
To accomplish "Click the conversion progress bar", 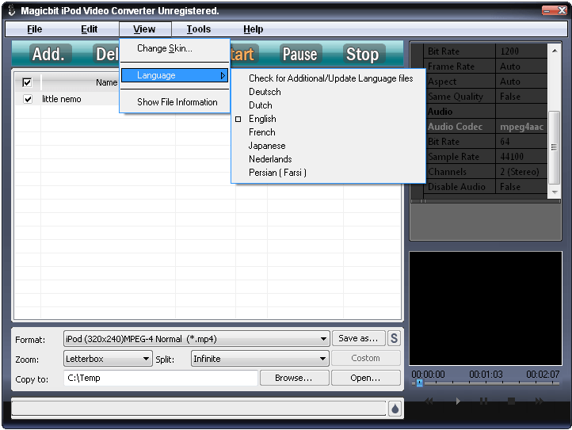I will click(x=198, y=409).
